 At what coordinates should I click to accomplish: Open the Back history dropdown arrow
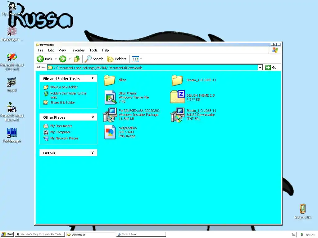point(56,59)
